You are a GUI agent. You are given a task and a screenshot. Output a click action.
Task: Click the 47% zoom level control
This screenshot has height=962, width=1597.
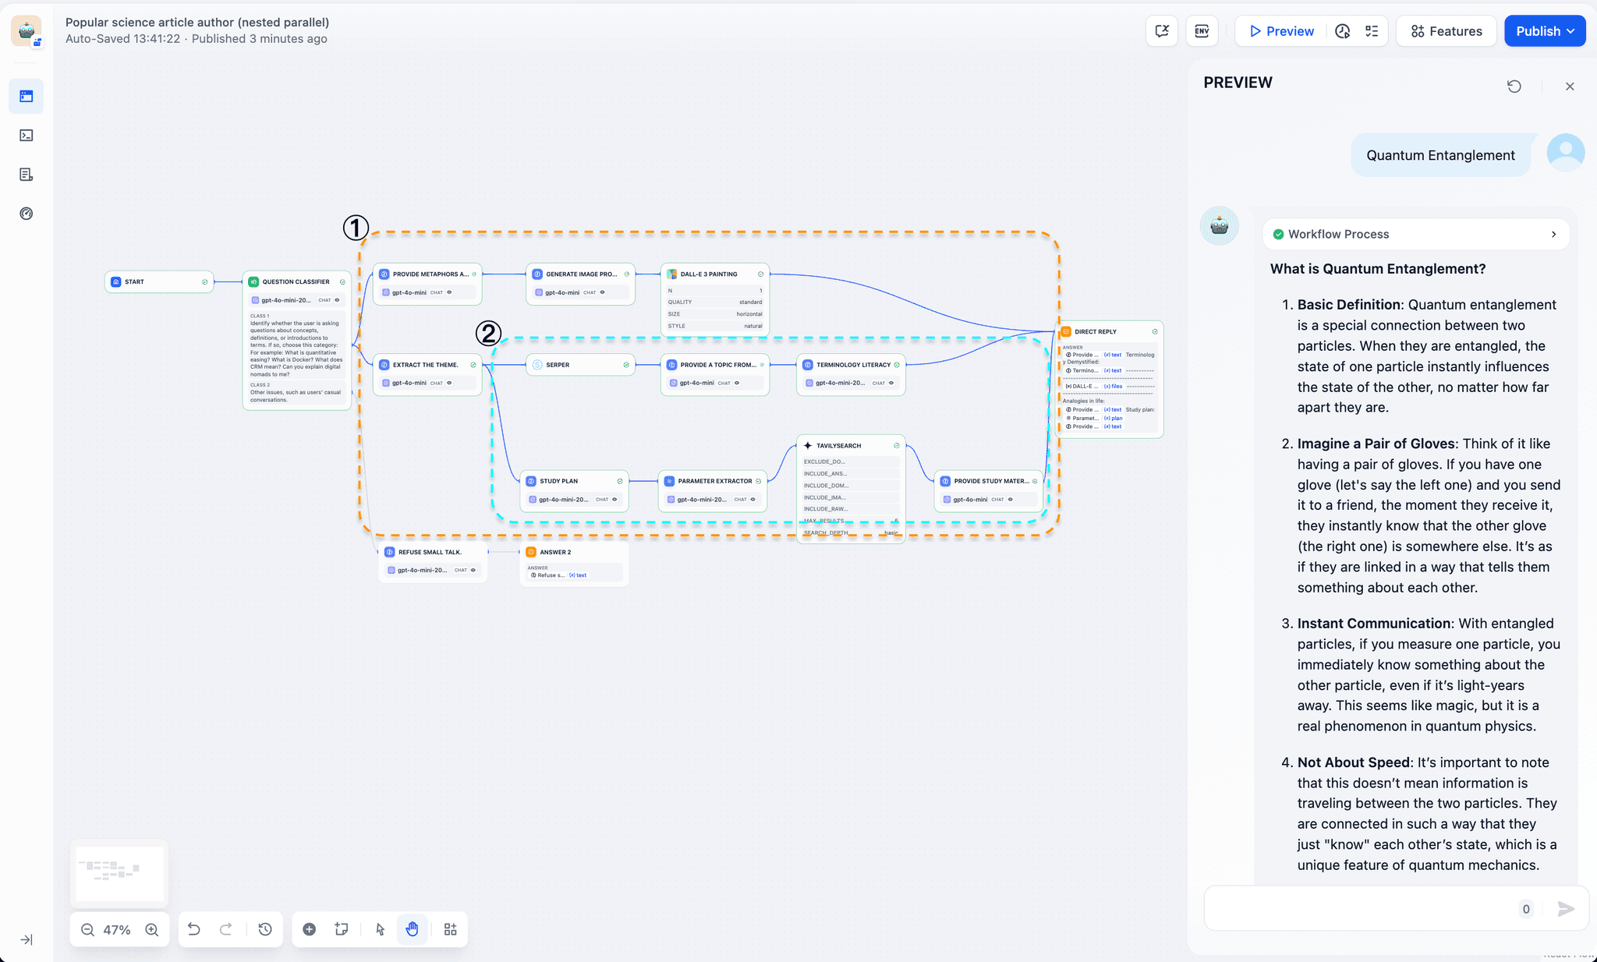tap(118, 929)
